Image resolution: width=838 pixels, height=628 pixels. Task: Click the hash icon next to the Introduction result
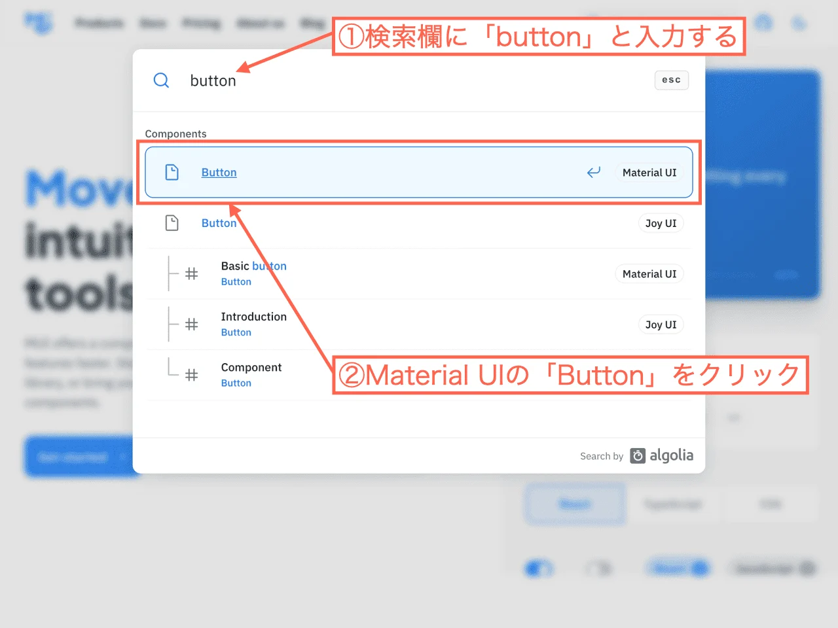pyautogui.click(x=191, y=324)
